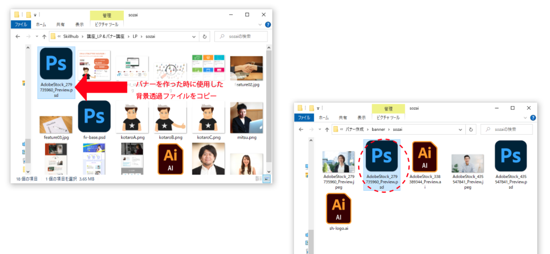Screen dimensions: 550x254
Task: Expand the ribbon in banner sozai window
Action: tap(526, 118)
